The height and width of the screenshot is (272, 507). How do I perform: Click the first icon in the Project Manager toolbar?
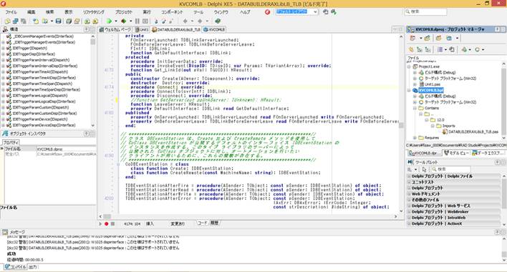(x=412, y=39)
